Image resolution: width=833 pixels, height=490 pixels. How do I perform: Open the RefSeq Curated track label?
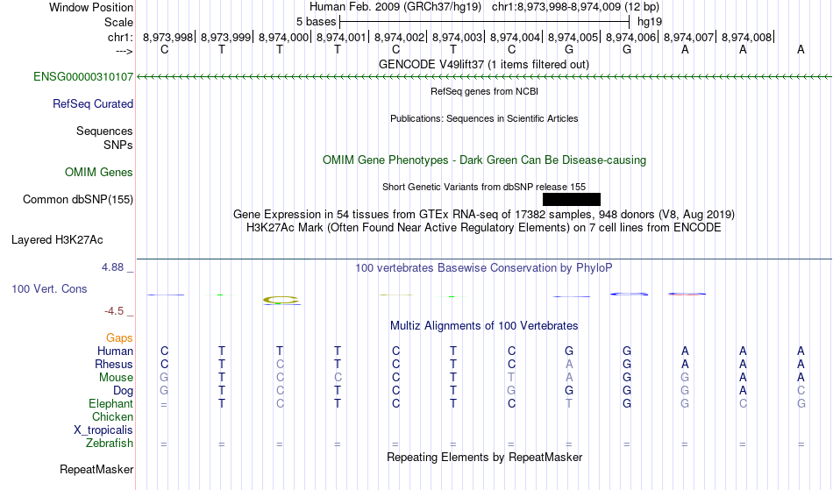pos(93,104)
